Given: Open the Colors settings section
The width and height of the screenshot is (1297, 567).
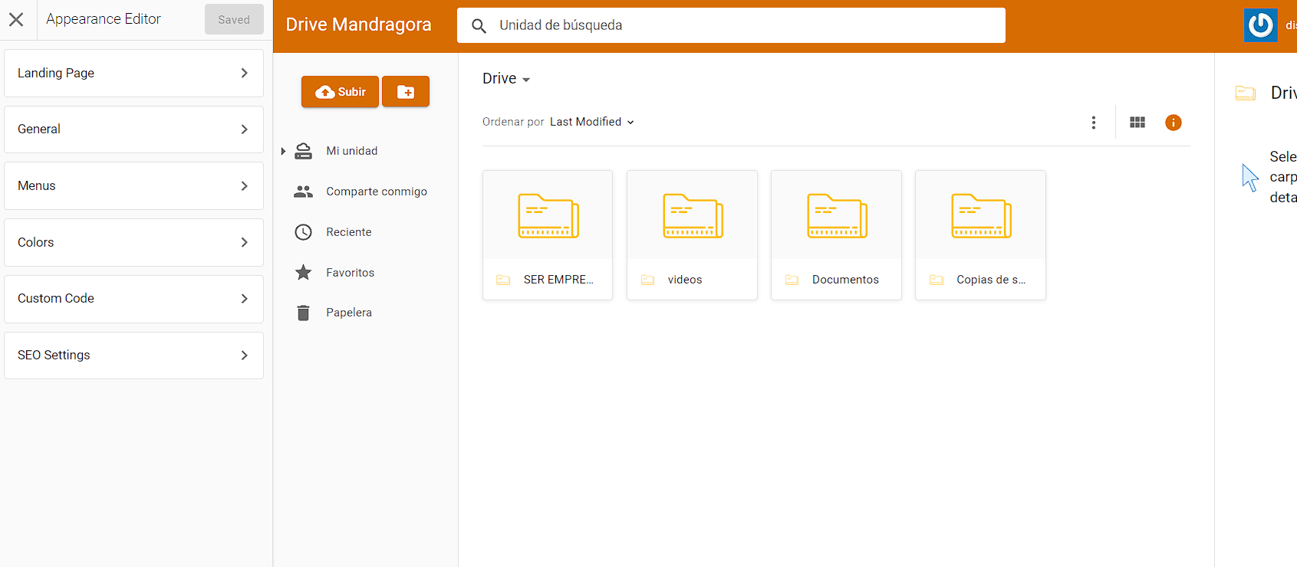Looking at the screenshot, I should (x=133, y=242).
